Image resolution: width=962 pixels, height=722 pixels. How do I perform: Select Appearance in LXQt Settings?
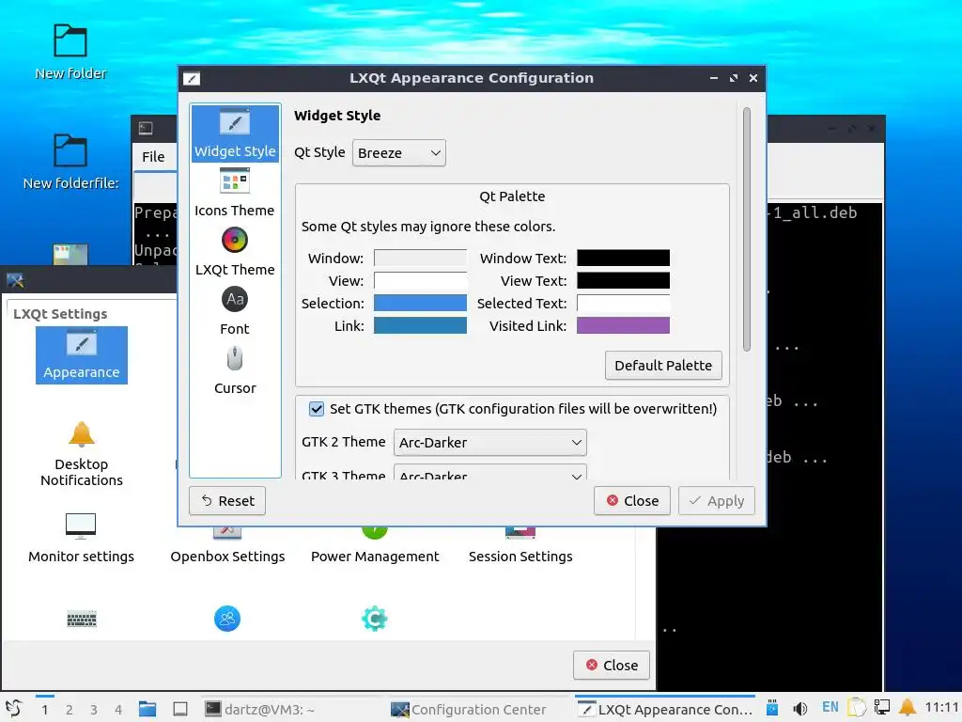(82, 355)
